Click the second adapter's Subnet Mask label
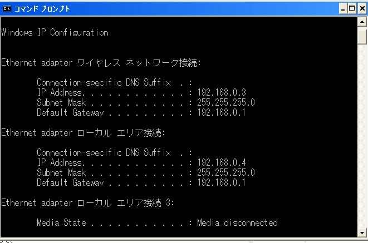 pyautogui.click(x=61, y=172)
